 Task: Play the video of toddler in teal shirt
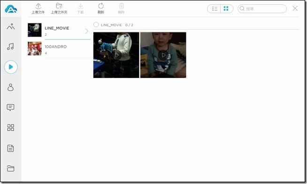pos(163,55)
